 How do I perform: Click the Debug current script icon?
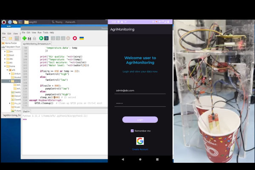click(x=46, y=38)
